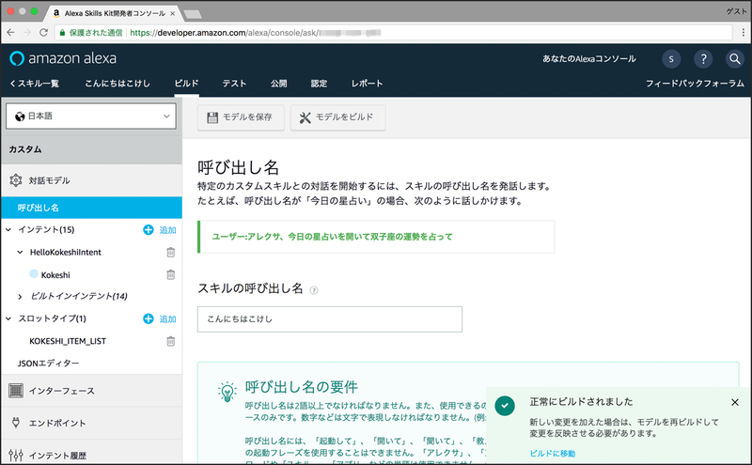Collapse the HelloKokeshiIntent tree node
Image resolution: width=752 pixels, height=465 pixels.
coord(20,252)
